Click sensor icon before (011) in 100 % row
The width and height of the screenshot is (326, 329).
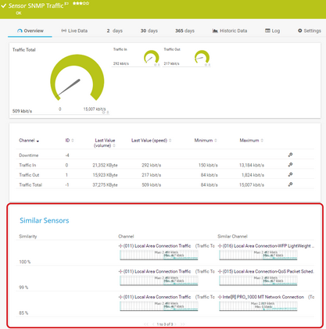pos(120,246)
